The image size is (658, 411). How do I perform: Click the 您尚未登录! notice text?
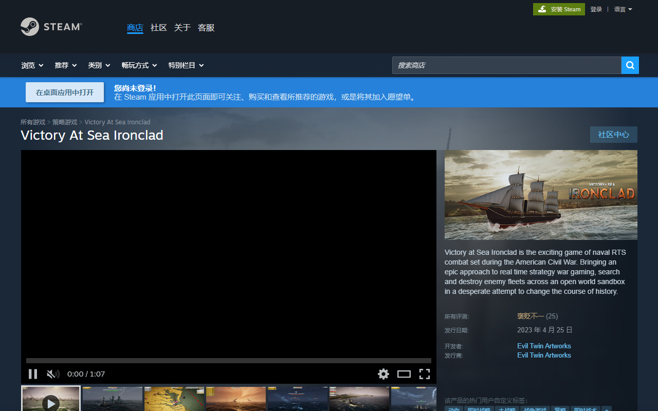point(135,88)
